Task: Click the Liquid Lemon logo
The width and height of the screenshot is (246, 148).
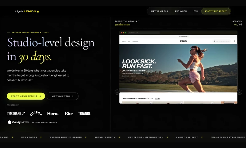Action: 27,11
